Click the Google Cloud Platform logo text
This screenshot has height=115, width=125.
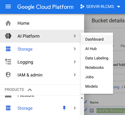tap(45, 7)
